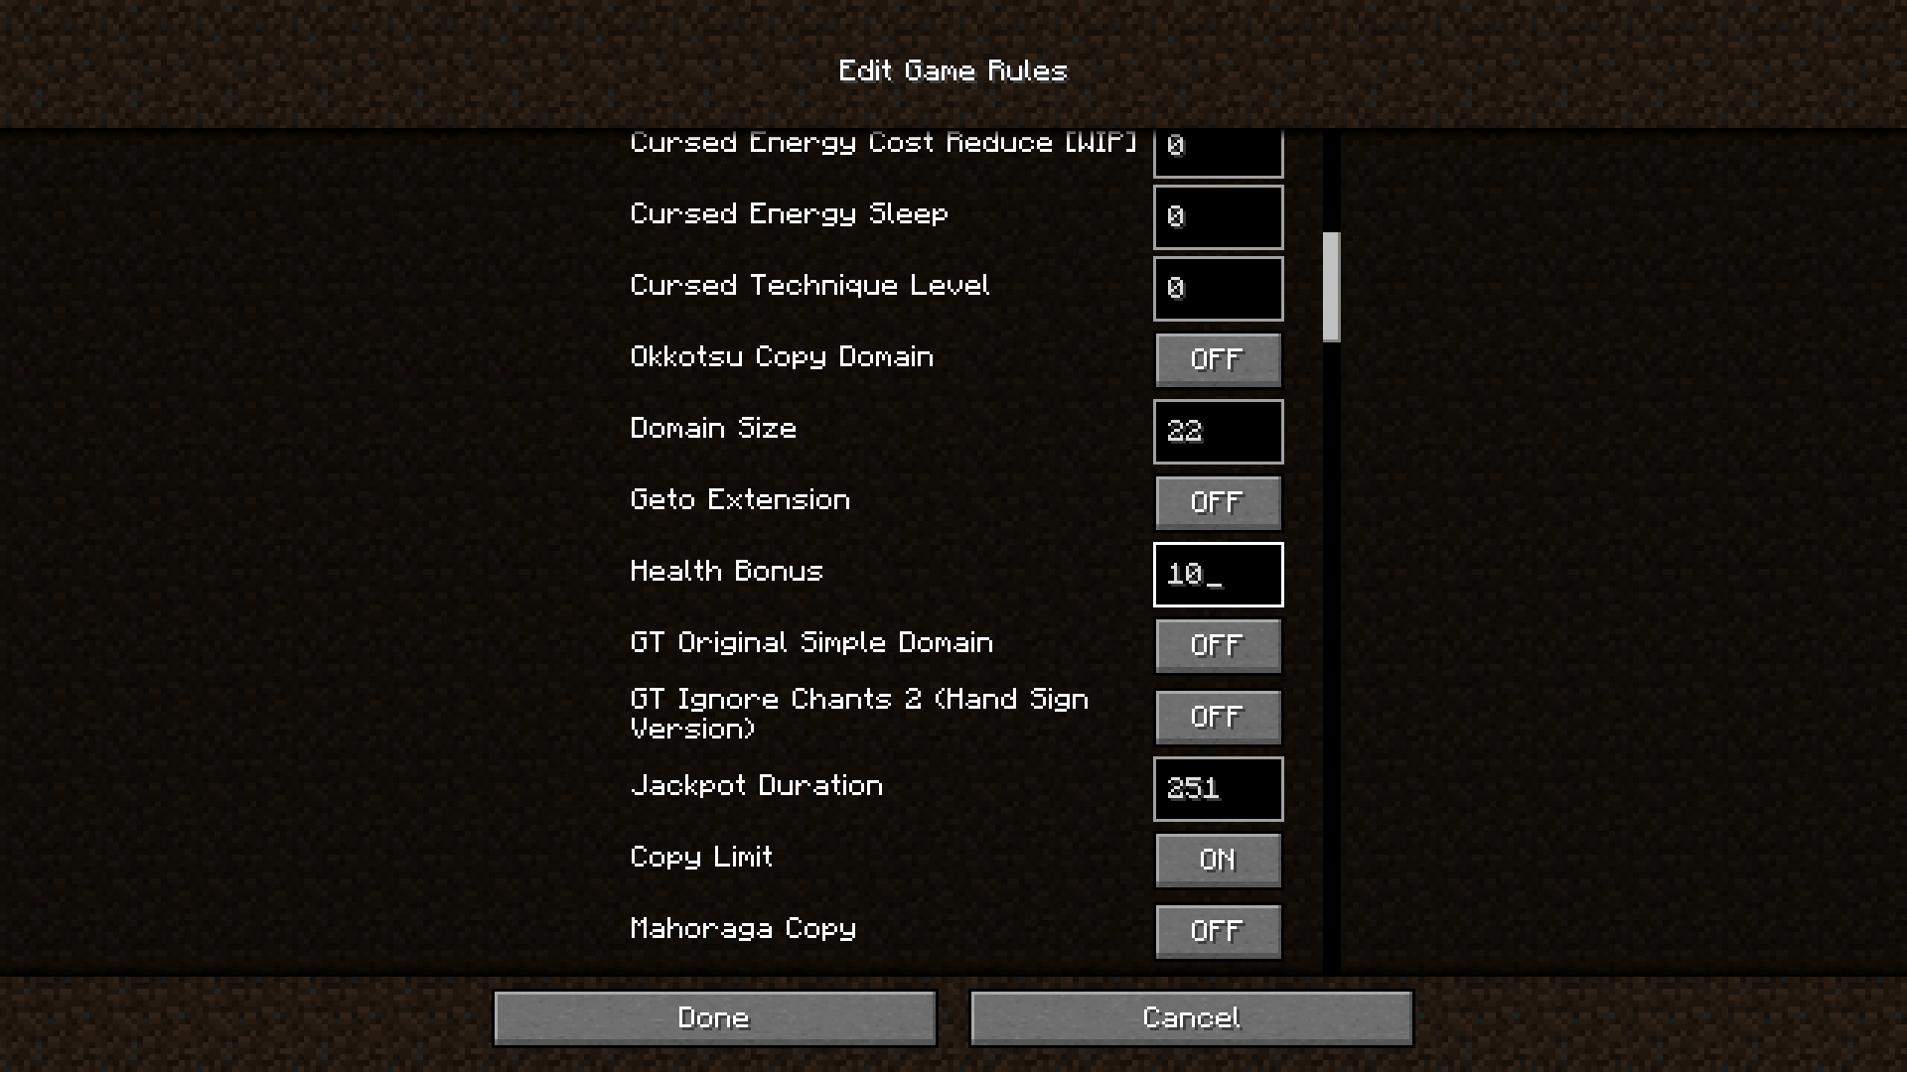The height and width of the screenshot is (1072, 1907).
Task: Toggle Mahoraga Copy OFF button
Action: click(1217, 931)
